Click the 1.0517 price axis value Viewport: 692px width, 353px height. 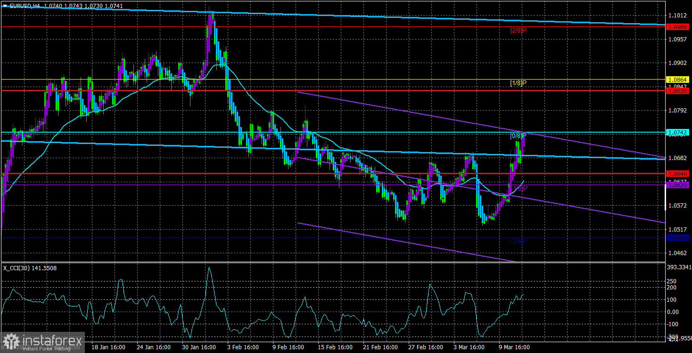677,229
